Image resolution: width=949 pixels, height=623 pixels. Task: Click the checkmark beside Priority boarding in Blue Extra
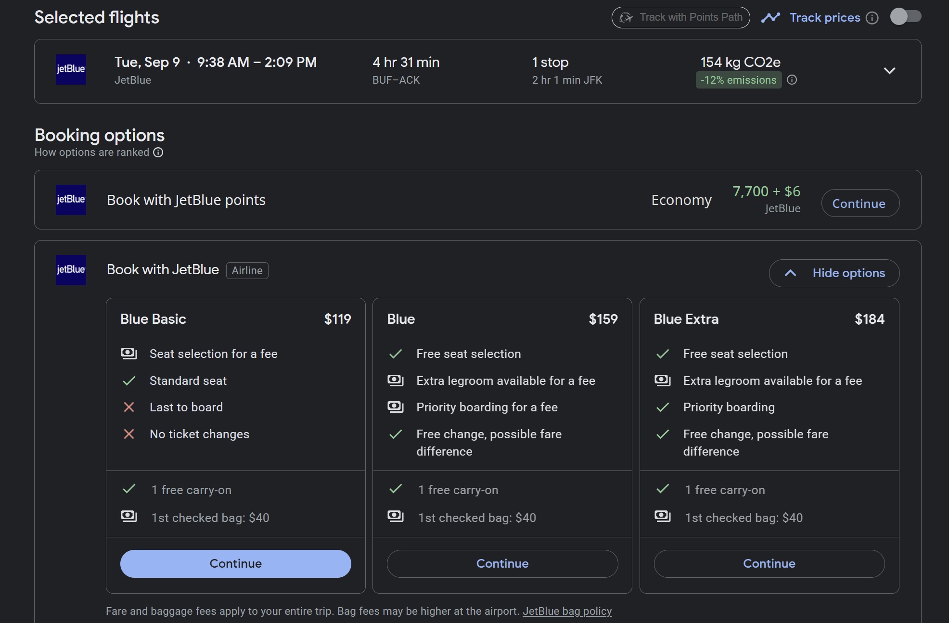coord(663,407)
